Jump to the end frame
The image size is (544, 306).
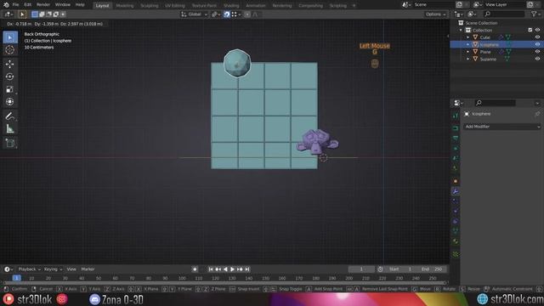[247, 269]
